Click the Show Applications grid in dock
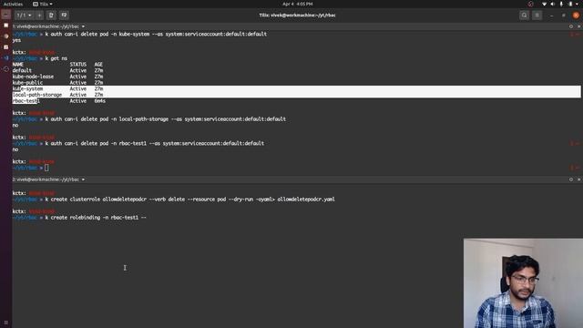 coord(5,323)
